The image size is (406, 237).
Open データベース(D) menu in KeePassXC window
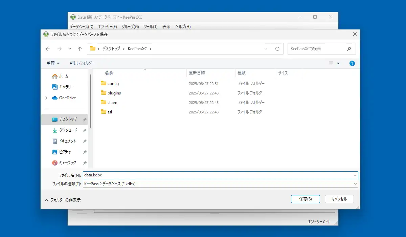(82, 27)
